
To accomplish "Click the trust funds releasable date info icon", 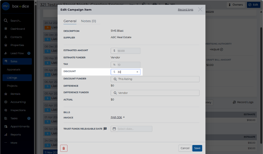I will point(105,128).
